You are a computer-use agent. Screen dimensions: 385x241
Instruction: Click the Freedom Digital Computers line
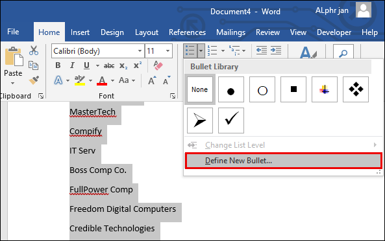point(123,209)
